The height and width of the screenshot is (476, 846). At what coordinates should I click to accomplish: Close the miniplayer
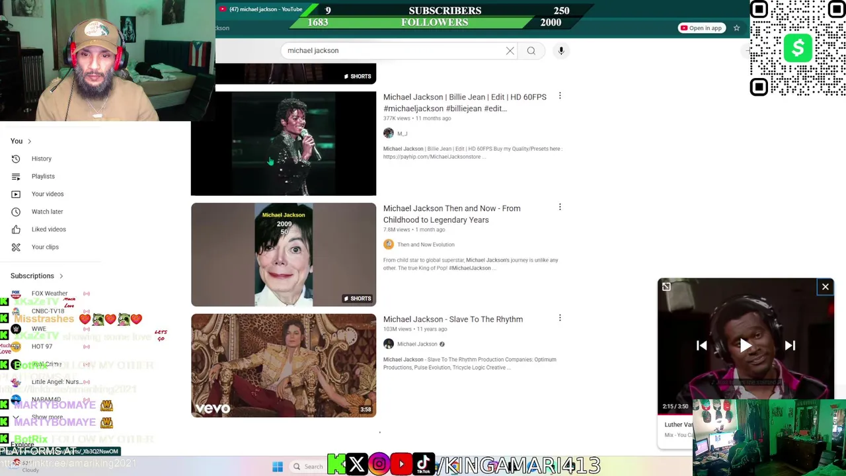pyautogui.click(x=826, y=287)
